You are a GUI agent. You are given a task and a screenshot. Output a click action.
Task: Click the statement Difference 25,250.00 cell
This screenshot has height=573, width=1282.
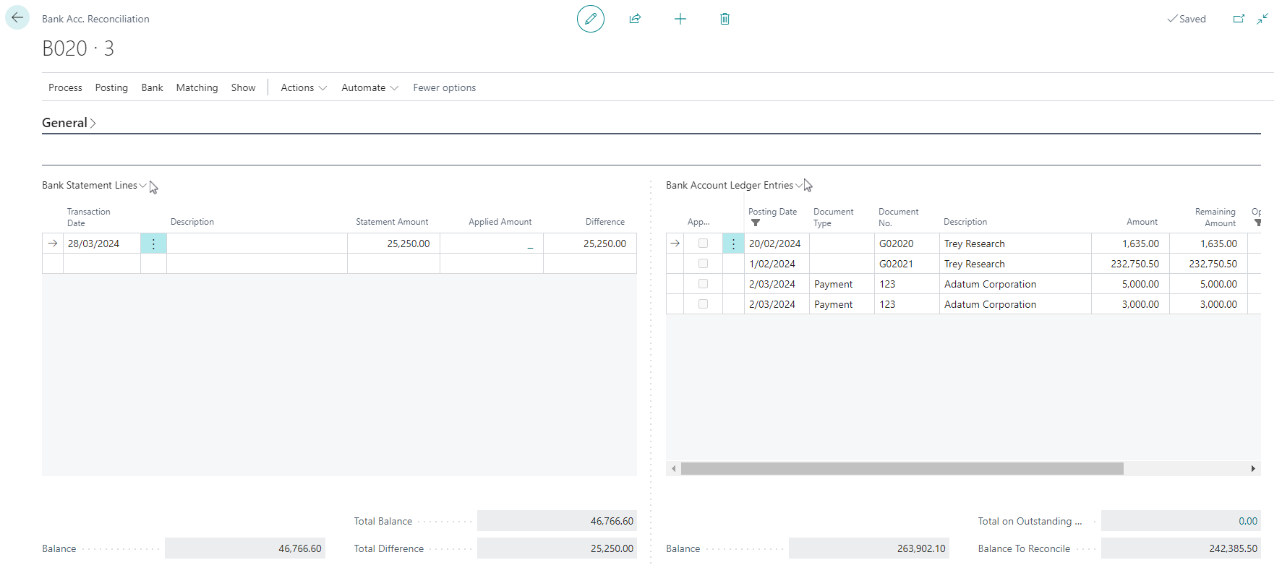(590, 244)
